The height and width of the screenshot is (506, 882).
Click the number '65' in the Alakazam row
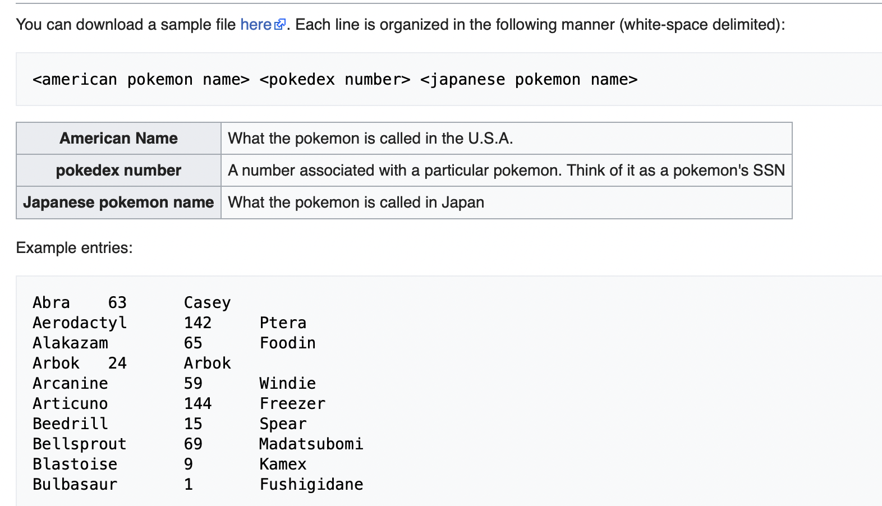click(x=193, y=343)
